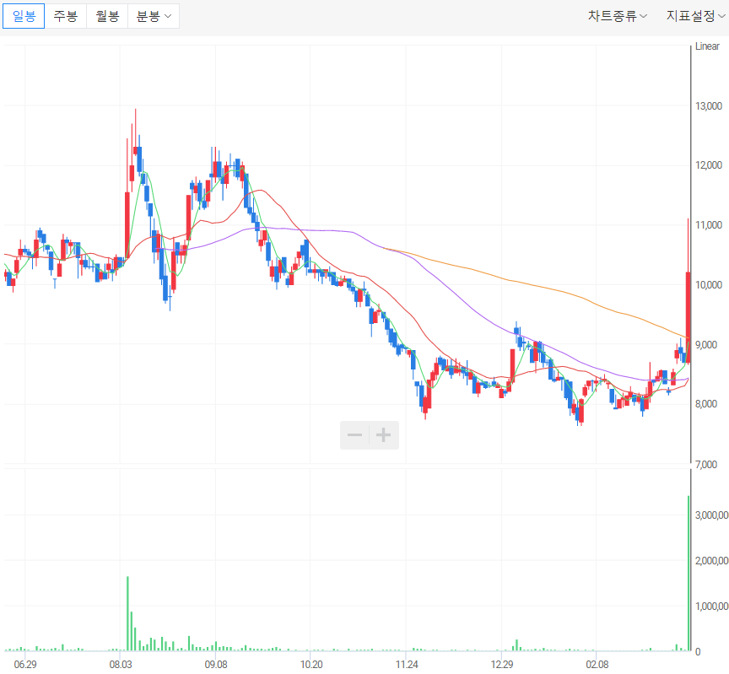
Task: Click the 3,000,00 volume axis label
Action: (711, 515)
